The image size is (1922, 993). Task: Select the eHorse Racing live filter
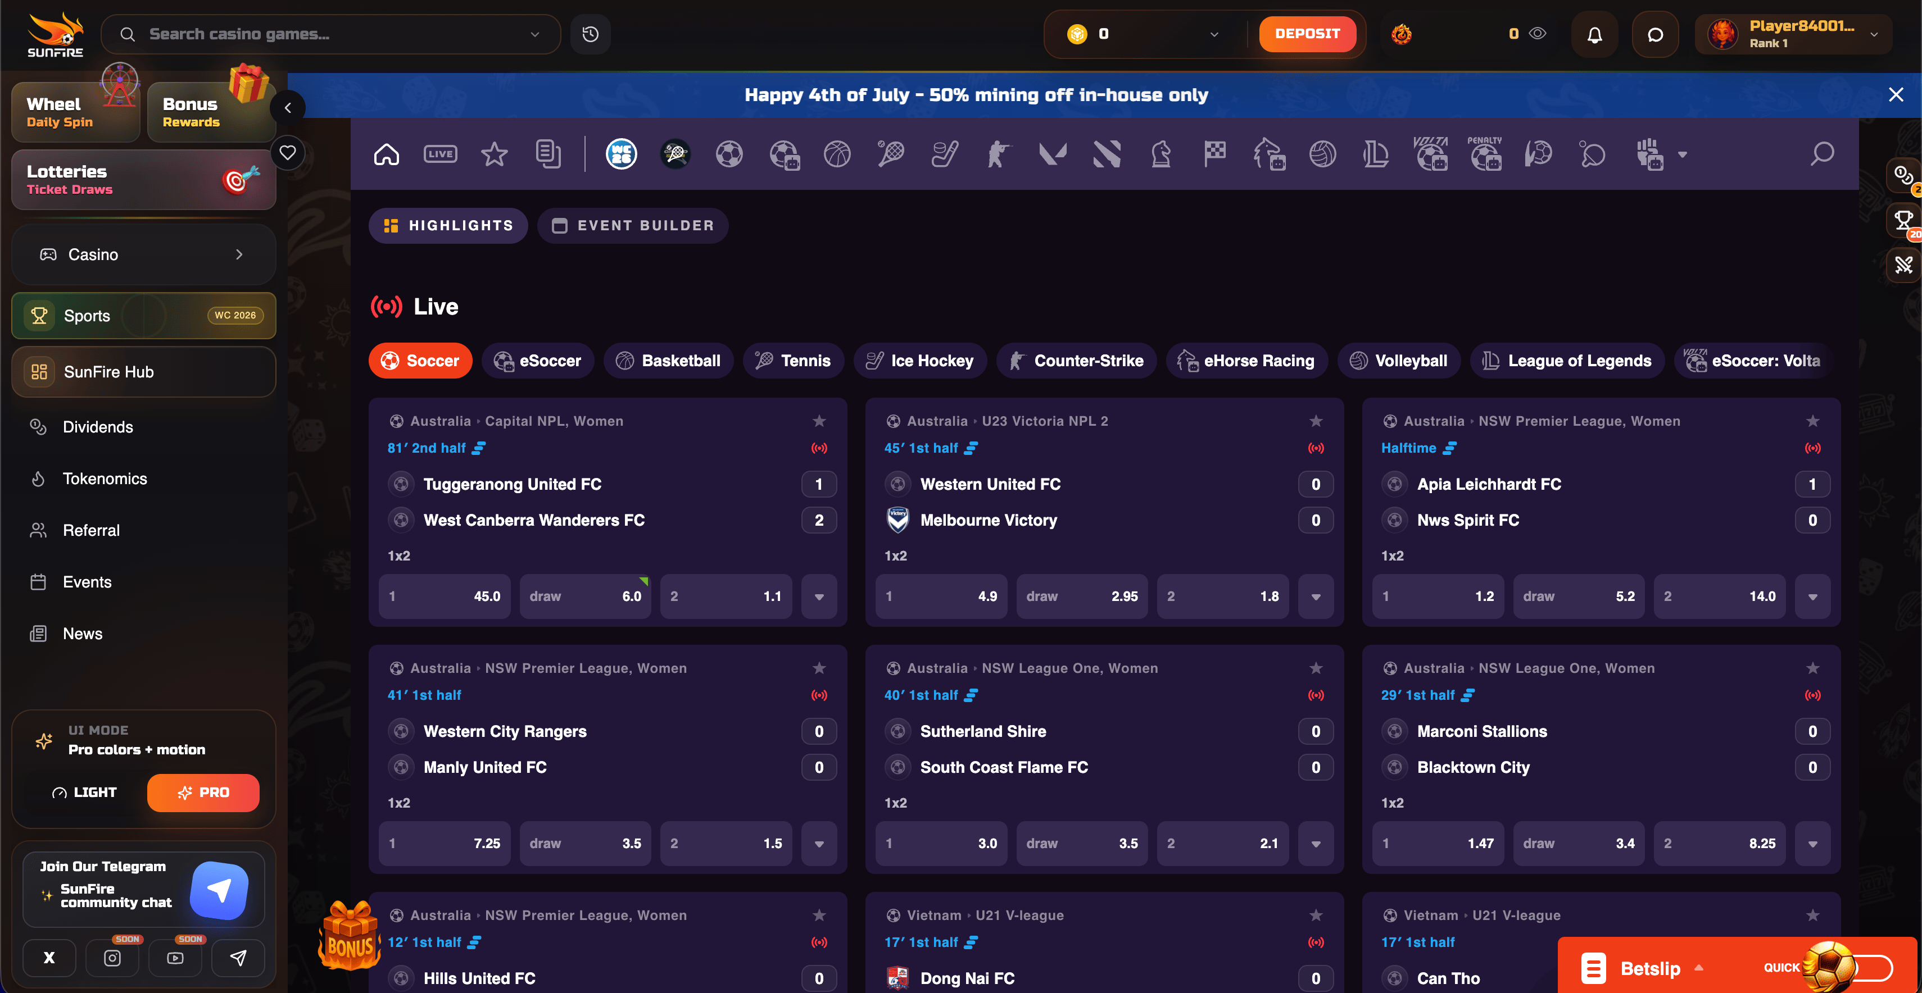point(1246,361)
